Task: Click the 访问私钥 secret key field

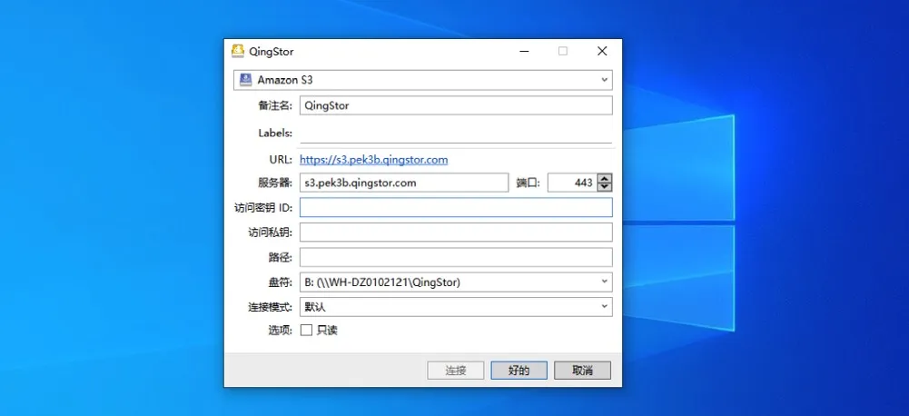Action: coord(456,233)
